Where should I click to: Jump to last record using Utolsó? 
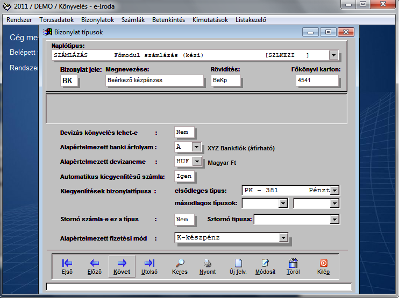pos(149,266)
